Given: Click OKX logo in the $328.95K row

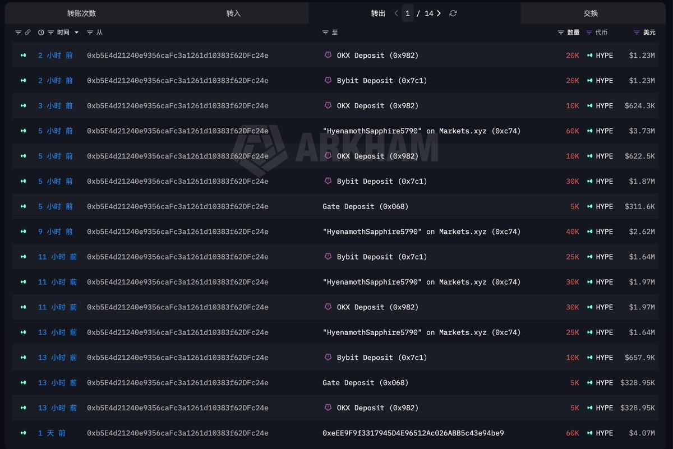Looking at the screenshot, I should 328,408.
